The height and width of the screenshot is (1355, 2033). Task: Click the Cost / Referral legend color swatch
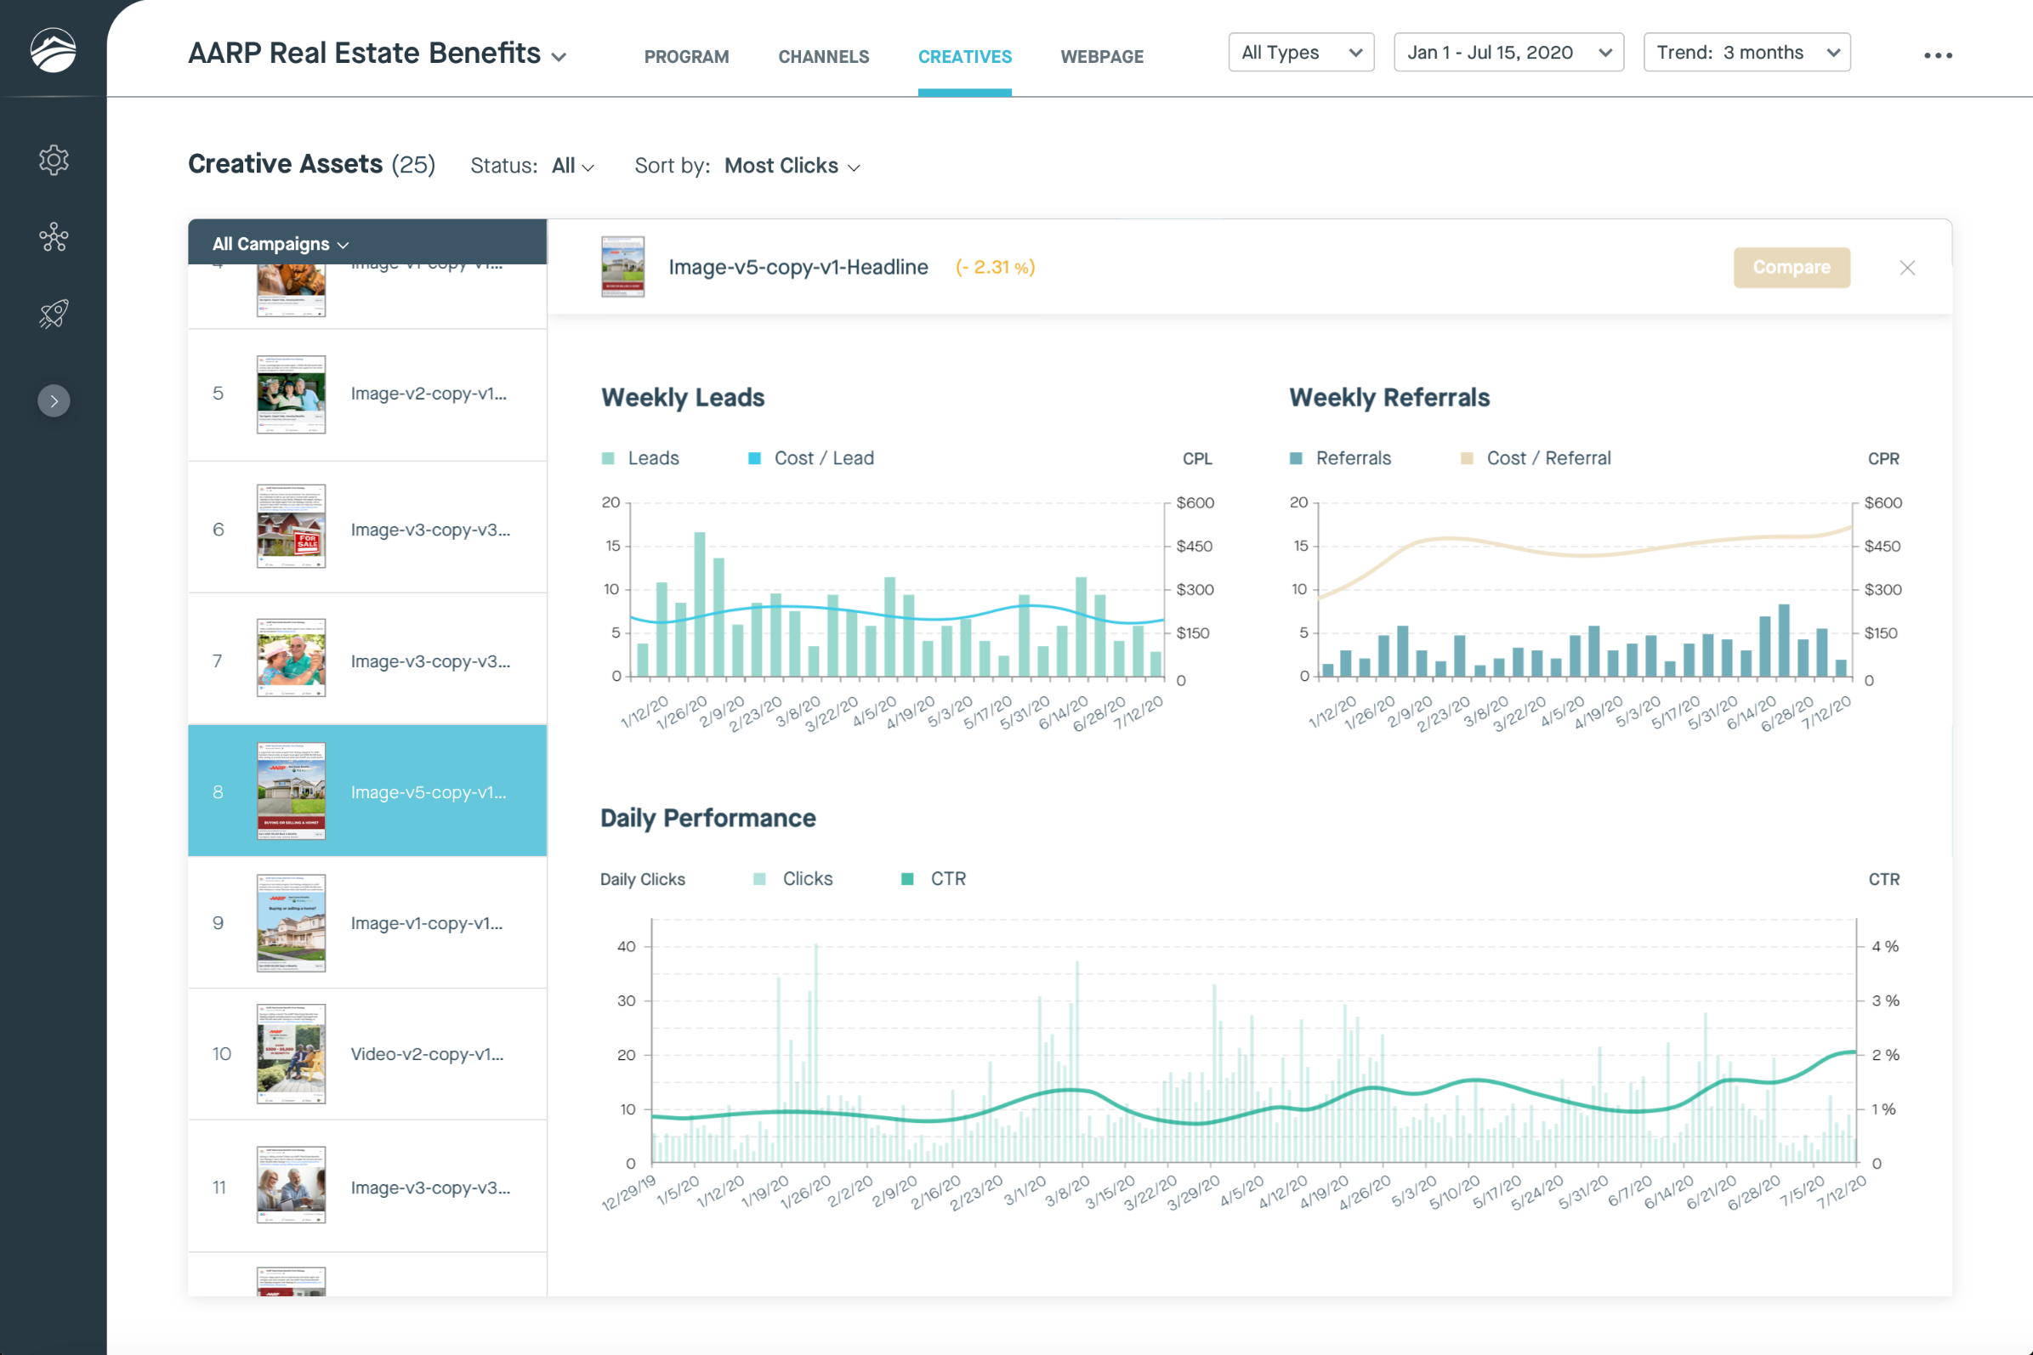tap(1466, 458)
